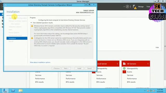The width and height of the screenshot is (166, 93).
Task: Click the network tray icon
Action: (x=151, y=91)
